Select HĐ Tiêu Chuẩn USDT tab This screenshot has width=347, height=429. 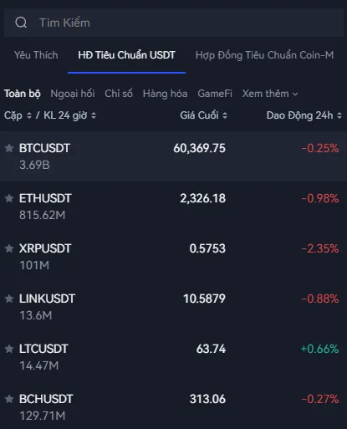tap(126, 55)
